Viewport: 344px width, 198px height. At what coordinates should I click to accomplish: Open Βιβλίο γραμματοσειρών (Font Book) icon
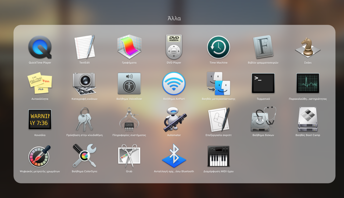coord(263,47)
